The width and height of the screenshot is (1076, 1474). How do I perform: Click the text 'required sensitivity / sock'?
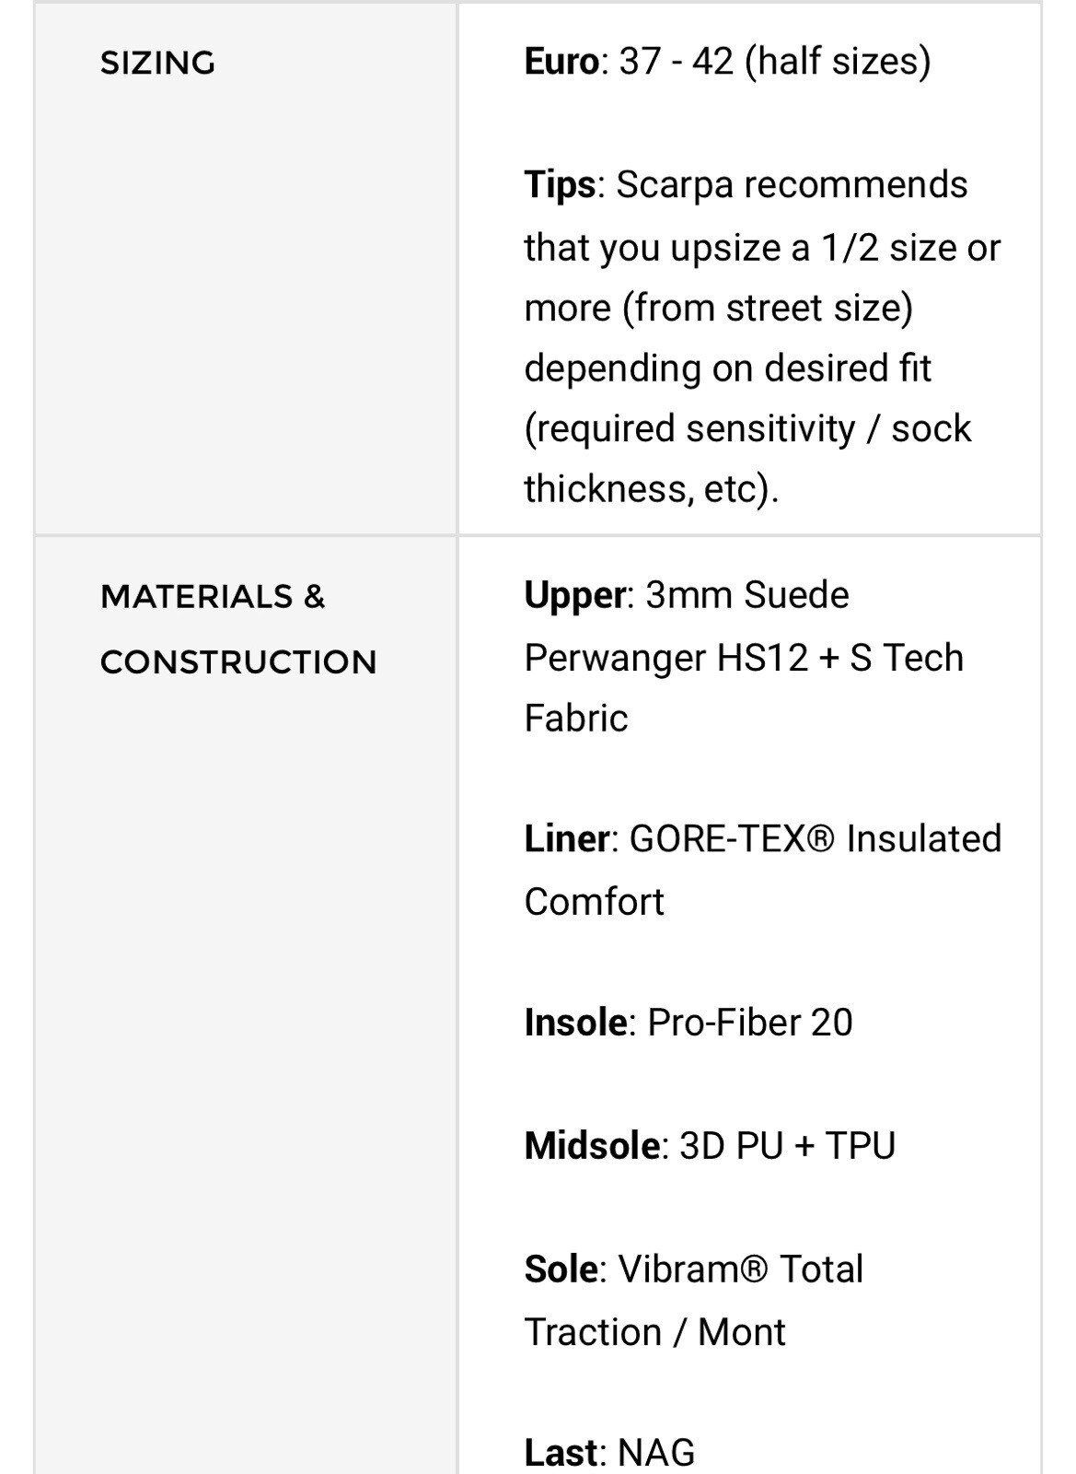coord(747,428)
